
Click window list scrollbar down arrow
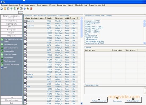[81, 103]
